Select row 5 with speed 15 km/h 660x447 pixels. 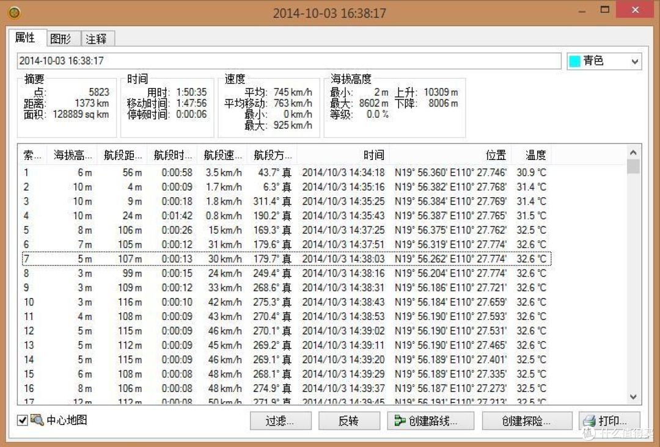tap(286, 230)
